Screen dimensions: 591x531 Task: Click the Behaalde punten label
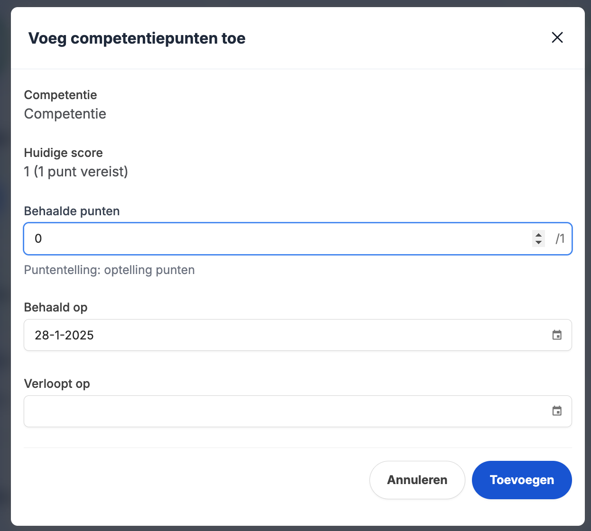click(x=72, y=211)
